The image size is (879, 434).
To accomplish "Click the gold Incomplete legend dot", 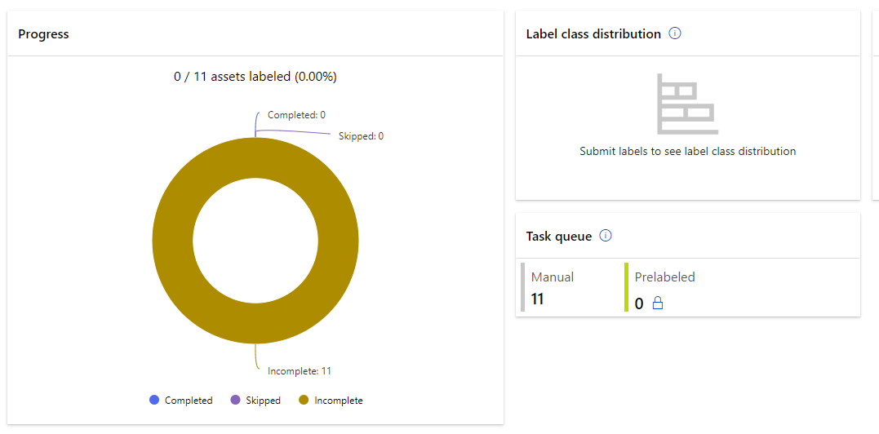I will tap(304, 400).
